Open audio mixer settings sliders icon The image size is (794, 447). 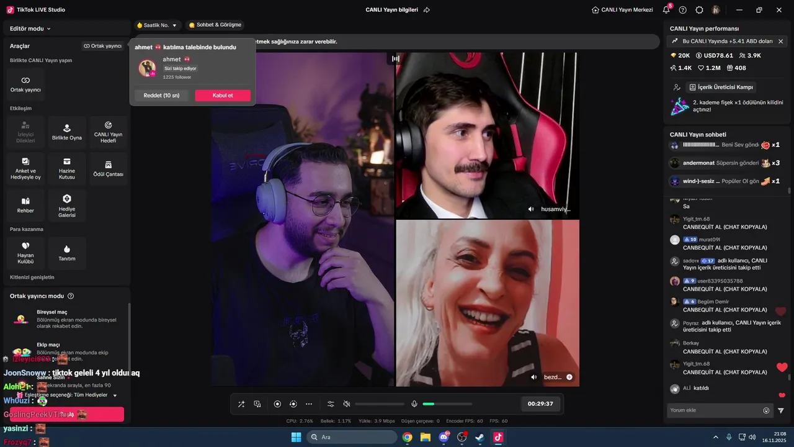(331, 404)
